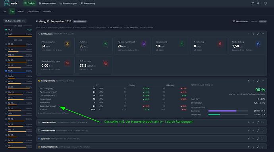Switch to the Live view tab
The image size is (274, 152).
4,12
